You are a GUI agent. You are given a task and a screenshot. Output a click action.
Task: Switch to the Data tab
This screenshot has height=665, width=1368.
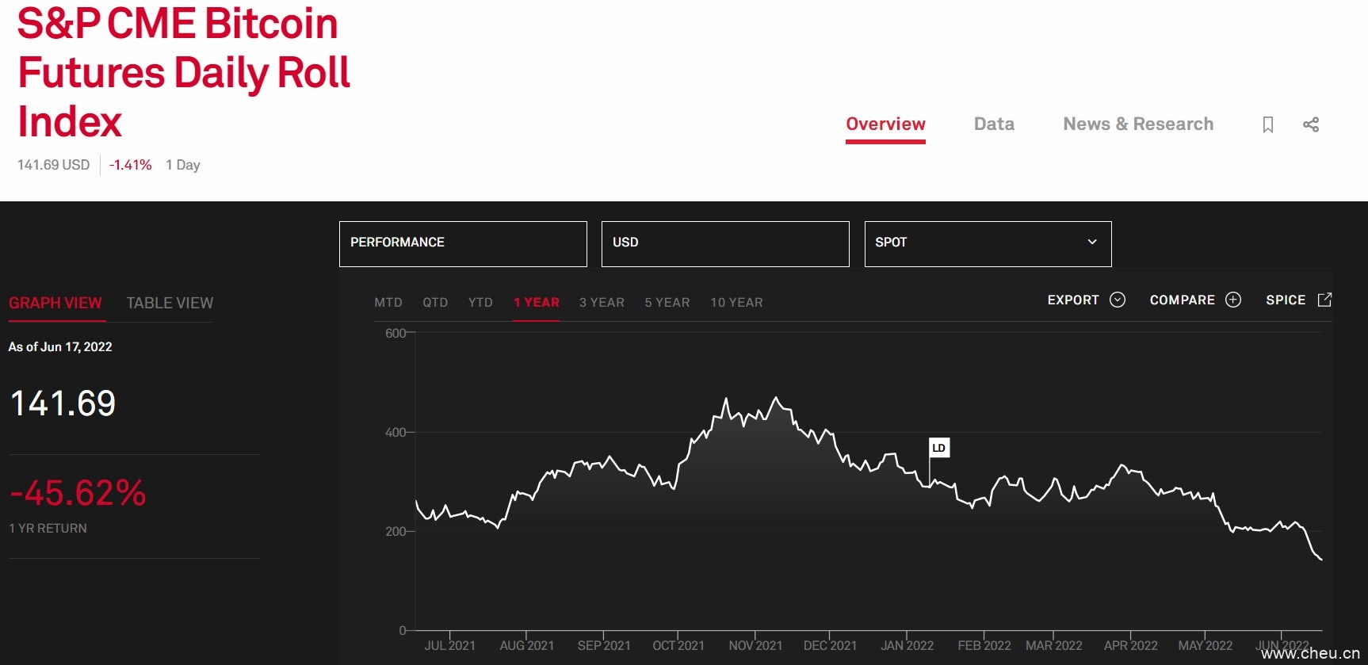(x=994, y=124)
